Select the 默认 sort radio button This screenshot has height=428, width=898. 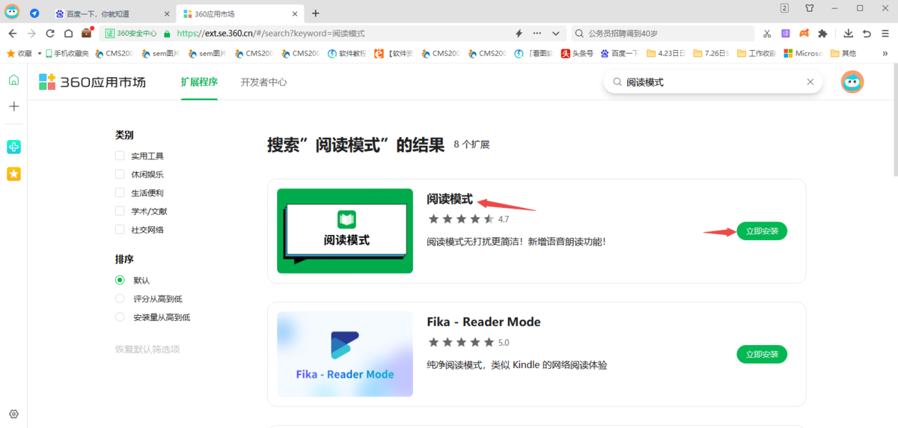click(120, 280)
